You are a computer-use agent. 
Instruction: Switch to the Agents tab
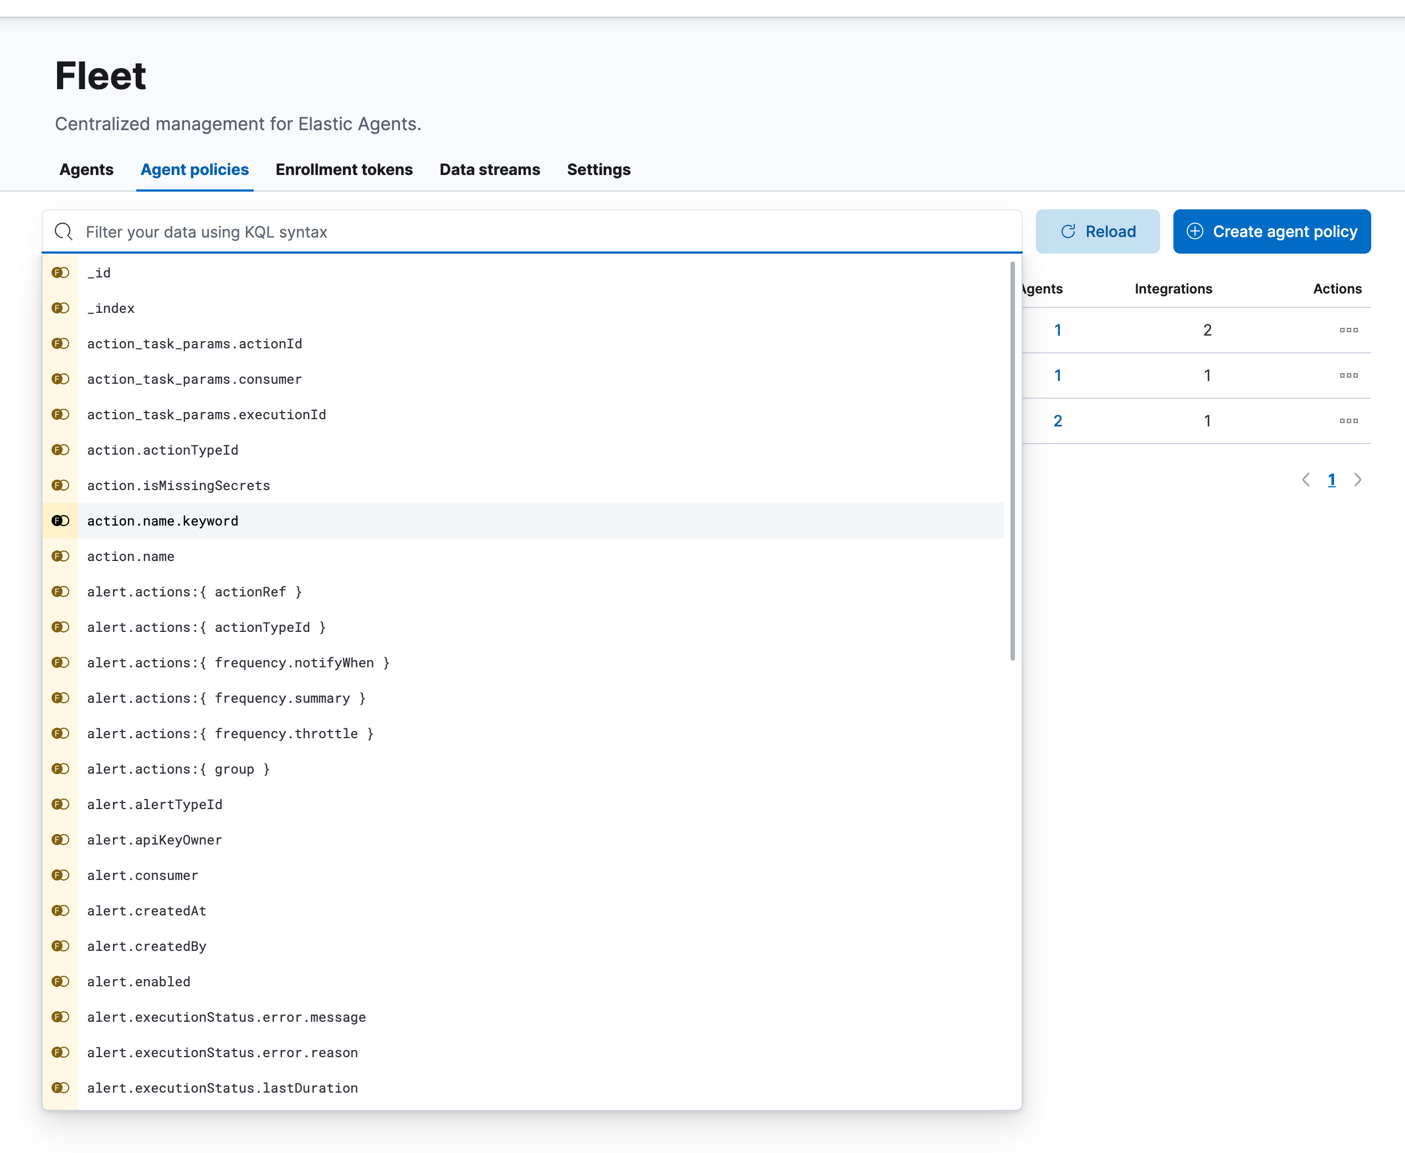point(86,170)
